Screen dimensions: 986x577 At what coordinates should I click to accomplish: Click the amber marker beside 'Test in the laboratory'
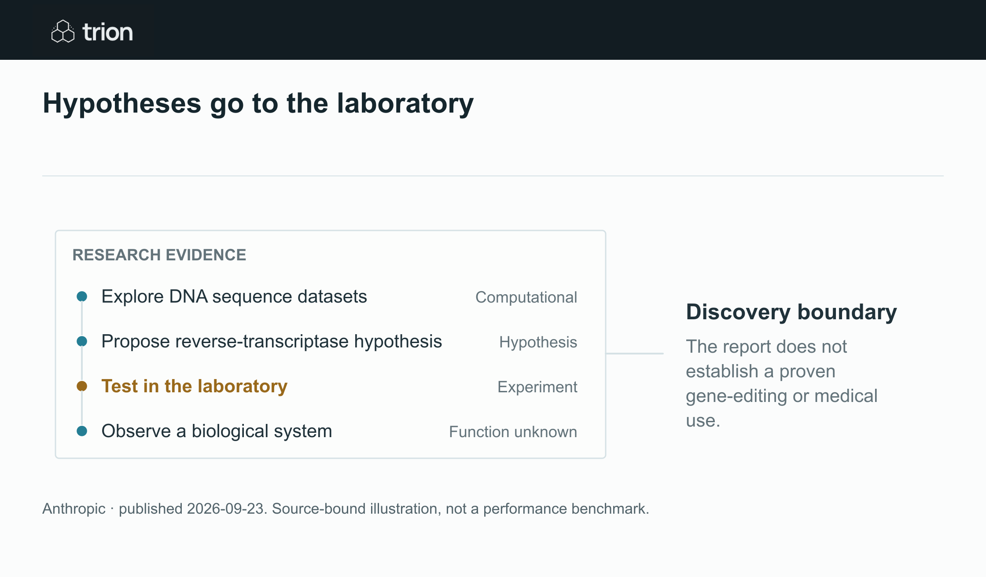pyautogui.click(x=82, y=386)
